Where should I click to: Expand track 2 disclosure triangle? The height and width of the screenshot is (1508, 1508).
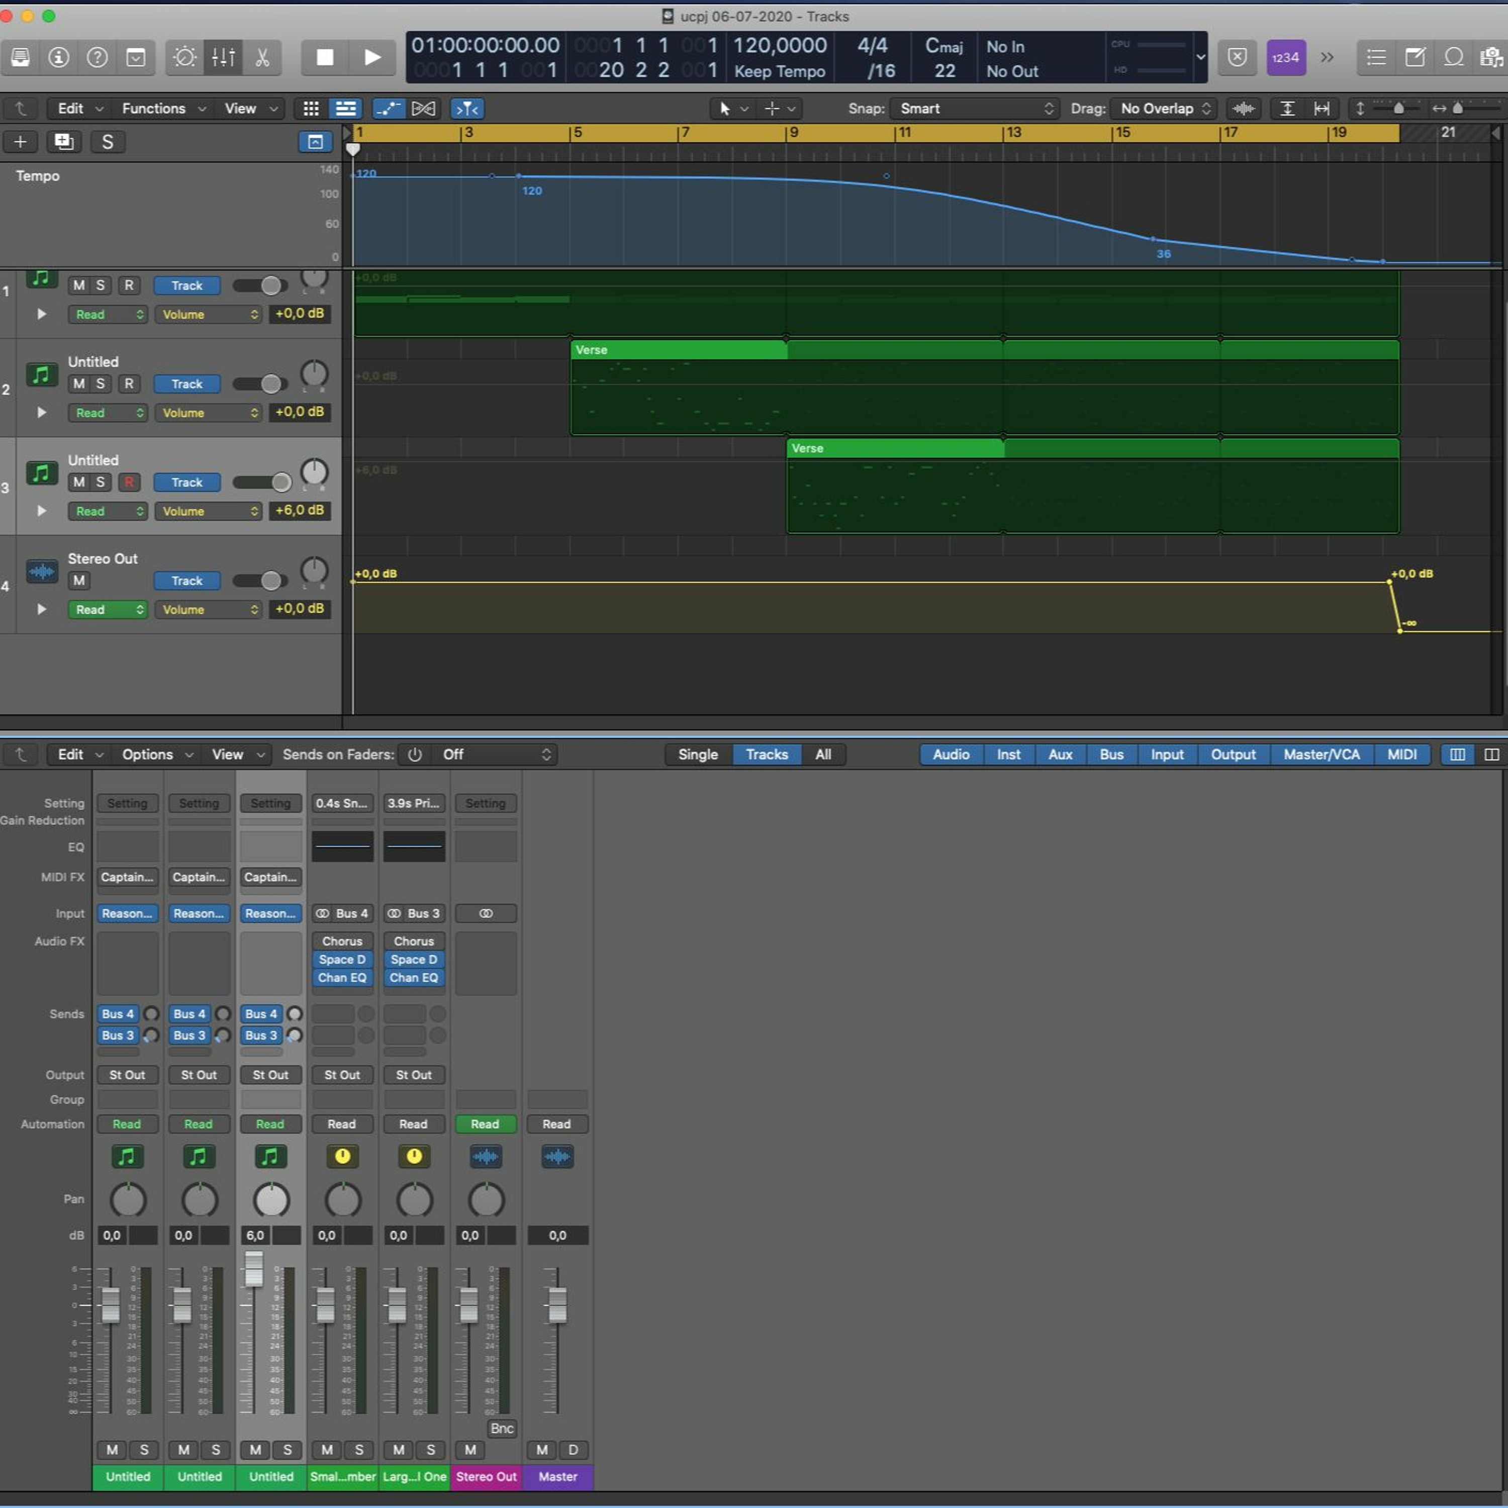pyautogui.click(x=41, y=412)
